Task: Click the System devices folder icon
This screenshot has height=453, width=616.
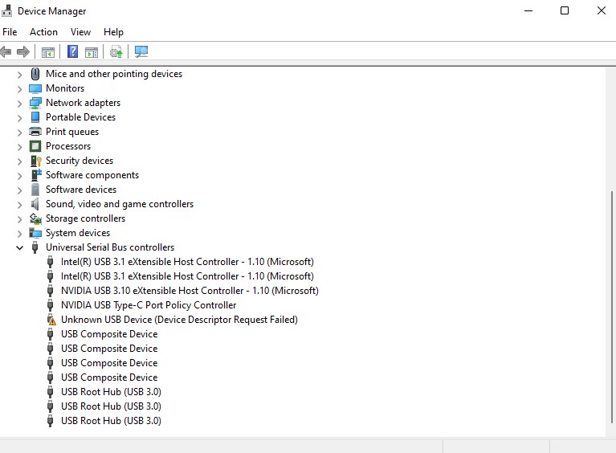Action: pyautogui.click(x=35, y=233)
